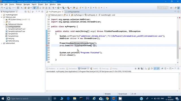Minimize the Package Explorer view
Image resolution: width=181 pixels, height=101 pixels.
pyautogui.click(x=39, y=12)
